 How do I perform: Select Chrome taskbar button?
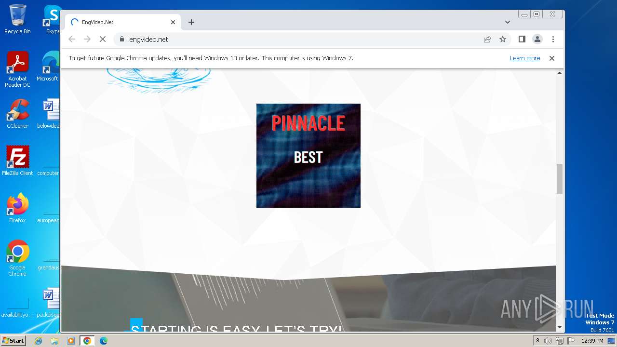pyautogui.click(x=87, y=341)
